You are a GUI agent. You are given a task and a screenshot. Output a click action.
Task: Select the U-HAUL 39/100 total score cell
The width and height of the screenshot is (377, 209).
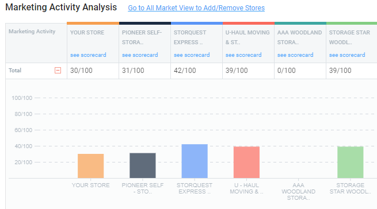click(249, 71)
